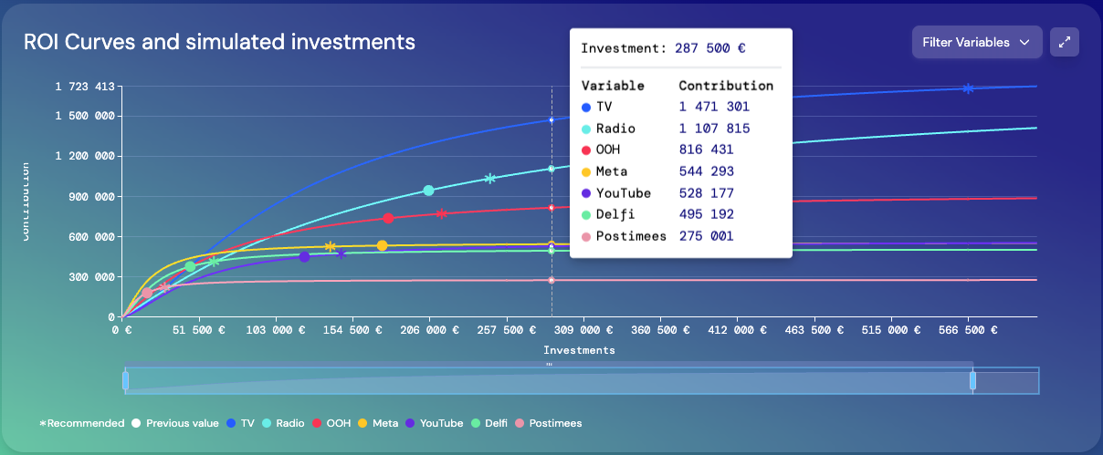
Task: Click the Previous value legend item
Action: click(x=175, y=423)
